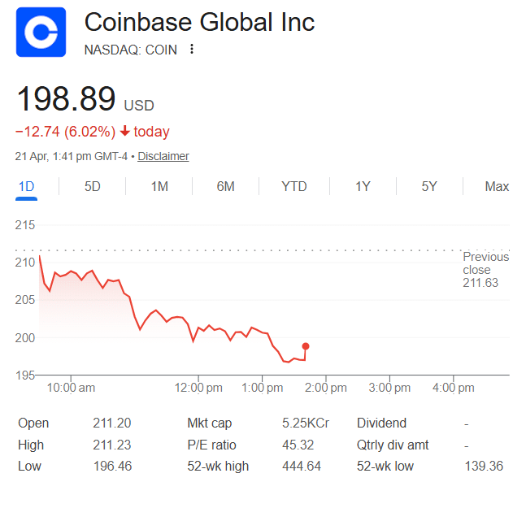Show the 1M price chart

tap(159, 186)
